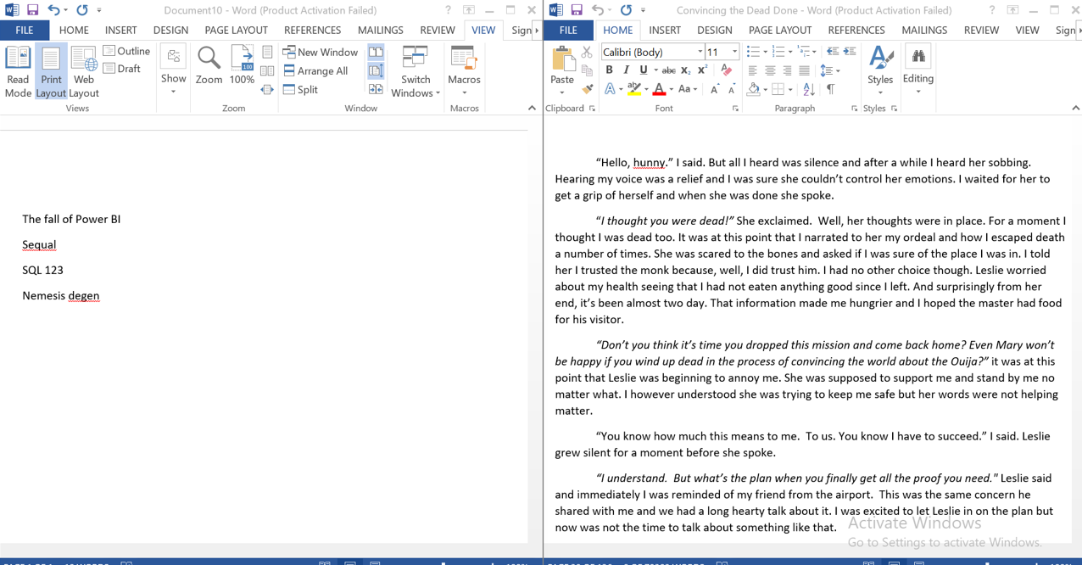Switch to Read Mode view

coord(18,71)
